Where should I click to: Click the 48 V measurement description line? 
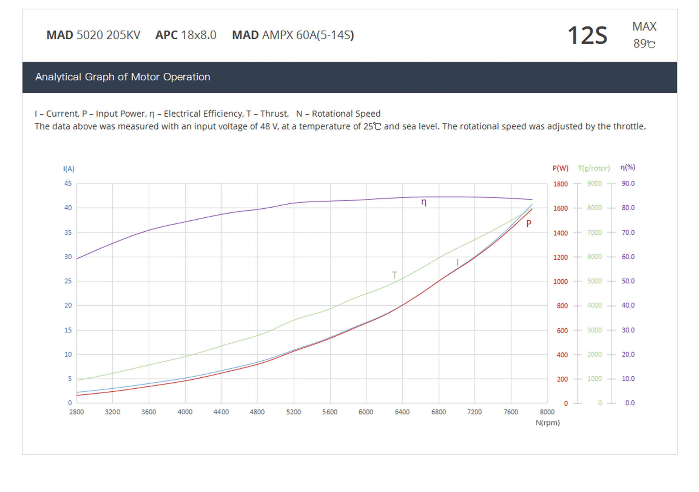click(x=340, y=127)
